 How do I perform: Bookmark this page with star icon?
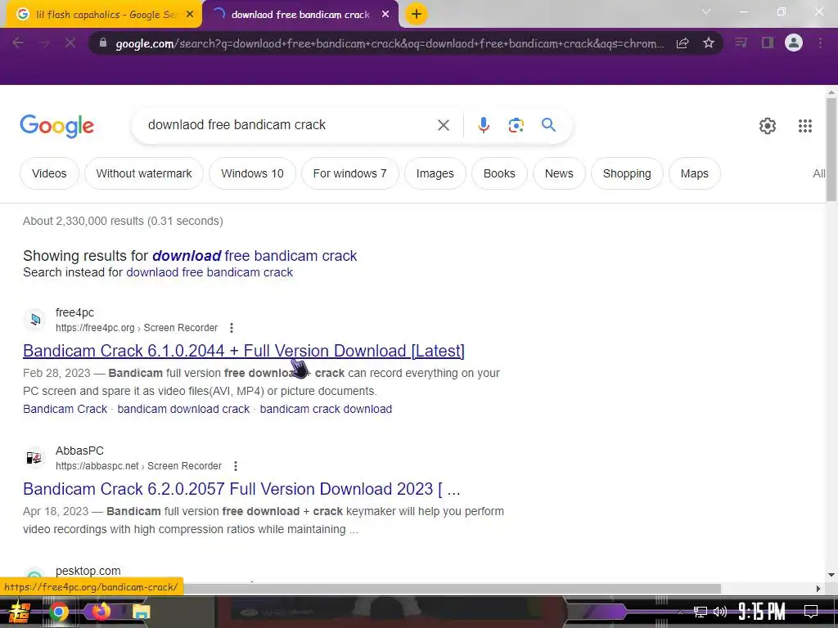[x=709, y=43]
